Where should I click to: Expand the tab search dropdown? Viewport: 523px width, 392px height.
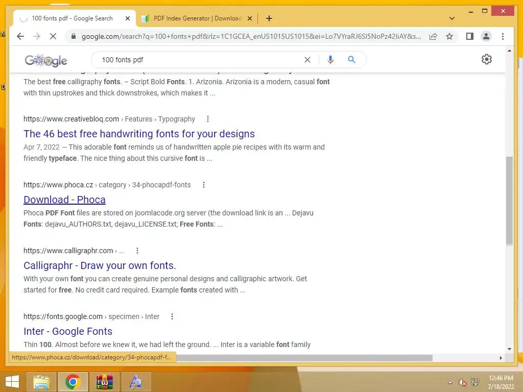point(452,18)
